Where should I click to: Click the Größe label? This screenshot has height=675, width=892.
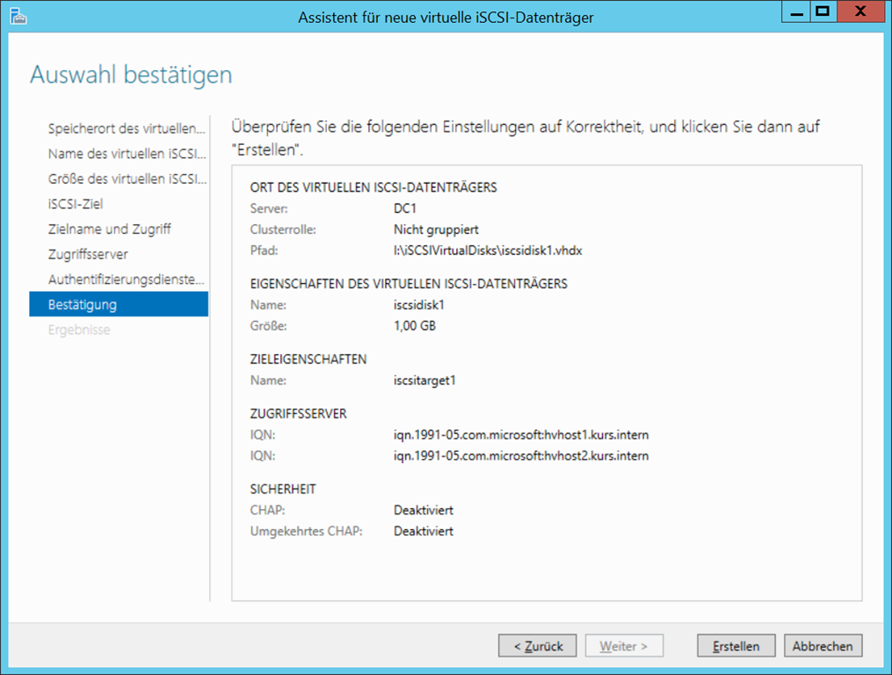[x=269, y=325]
